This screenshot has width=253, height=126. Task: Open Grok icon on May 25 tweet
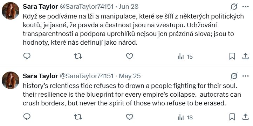234,76
